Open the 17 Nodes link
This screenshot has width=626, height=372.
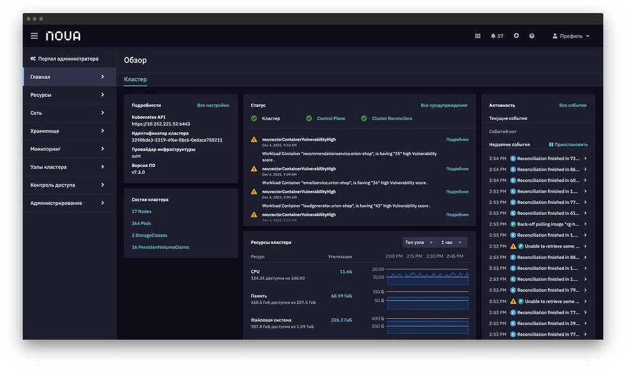(141, 211)
